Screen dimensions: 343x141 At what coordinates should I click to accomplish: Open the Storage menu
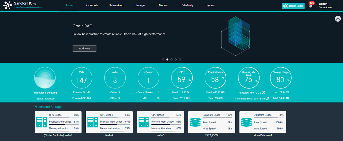pos(140,5)
